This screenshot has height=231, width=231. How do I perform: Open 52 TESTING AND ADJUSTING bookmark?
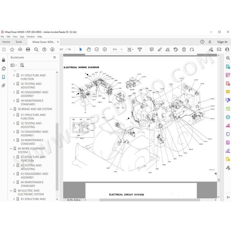31,125
